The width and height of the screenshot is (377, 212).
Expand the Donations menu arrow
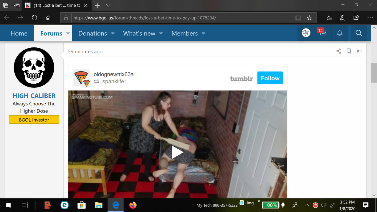(x=113, y=34)
